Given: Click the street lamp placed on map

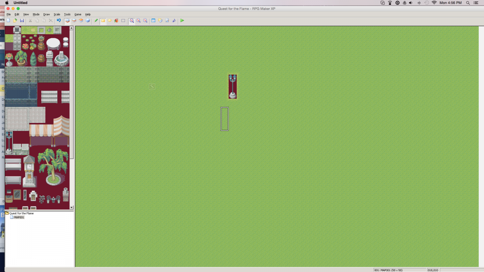Looking at the screenshot, I should click(x=233, y=87).
